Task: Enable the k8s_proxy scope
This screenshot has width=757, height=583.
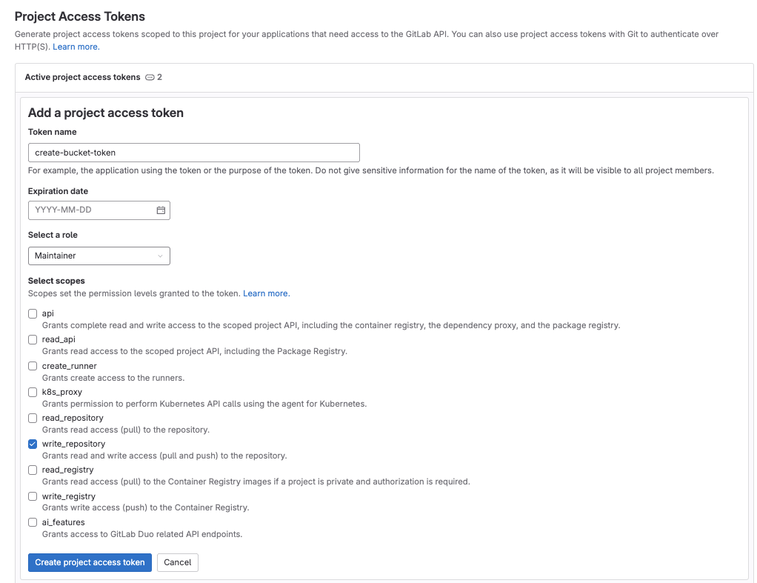Action: click(33, 392)
